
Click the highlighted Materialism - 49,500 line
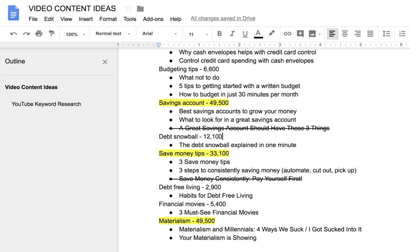point(187,221)
